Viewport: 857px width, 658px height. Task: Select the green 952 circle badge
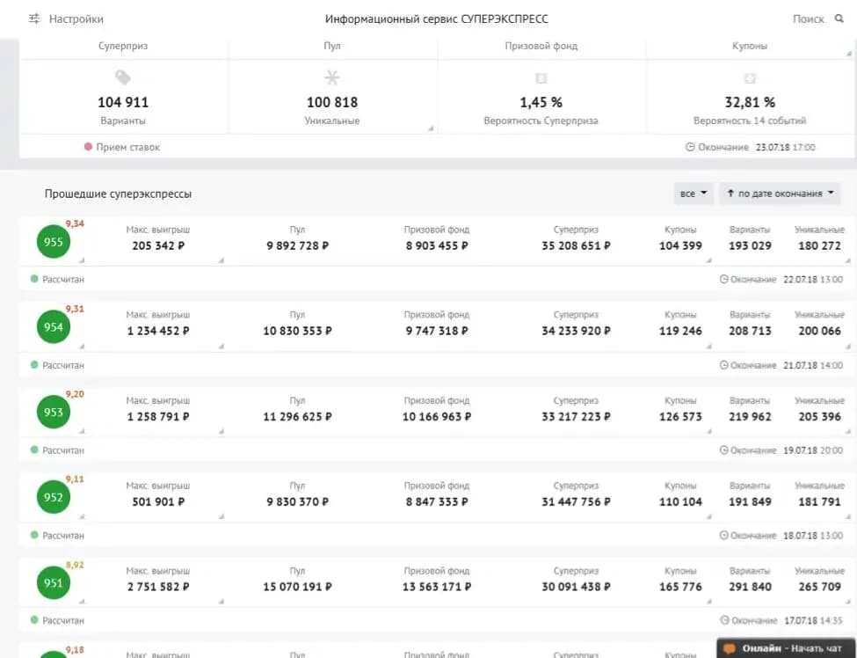[54, 497]
